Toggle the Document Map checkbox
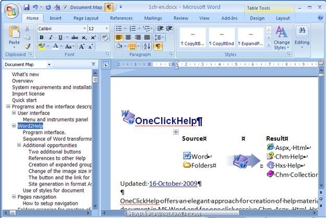326x218 pixels. [x=66, y=7]
